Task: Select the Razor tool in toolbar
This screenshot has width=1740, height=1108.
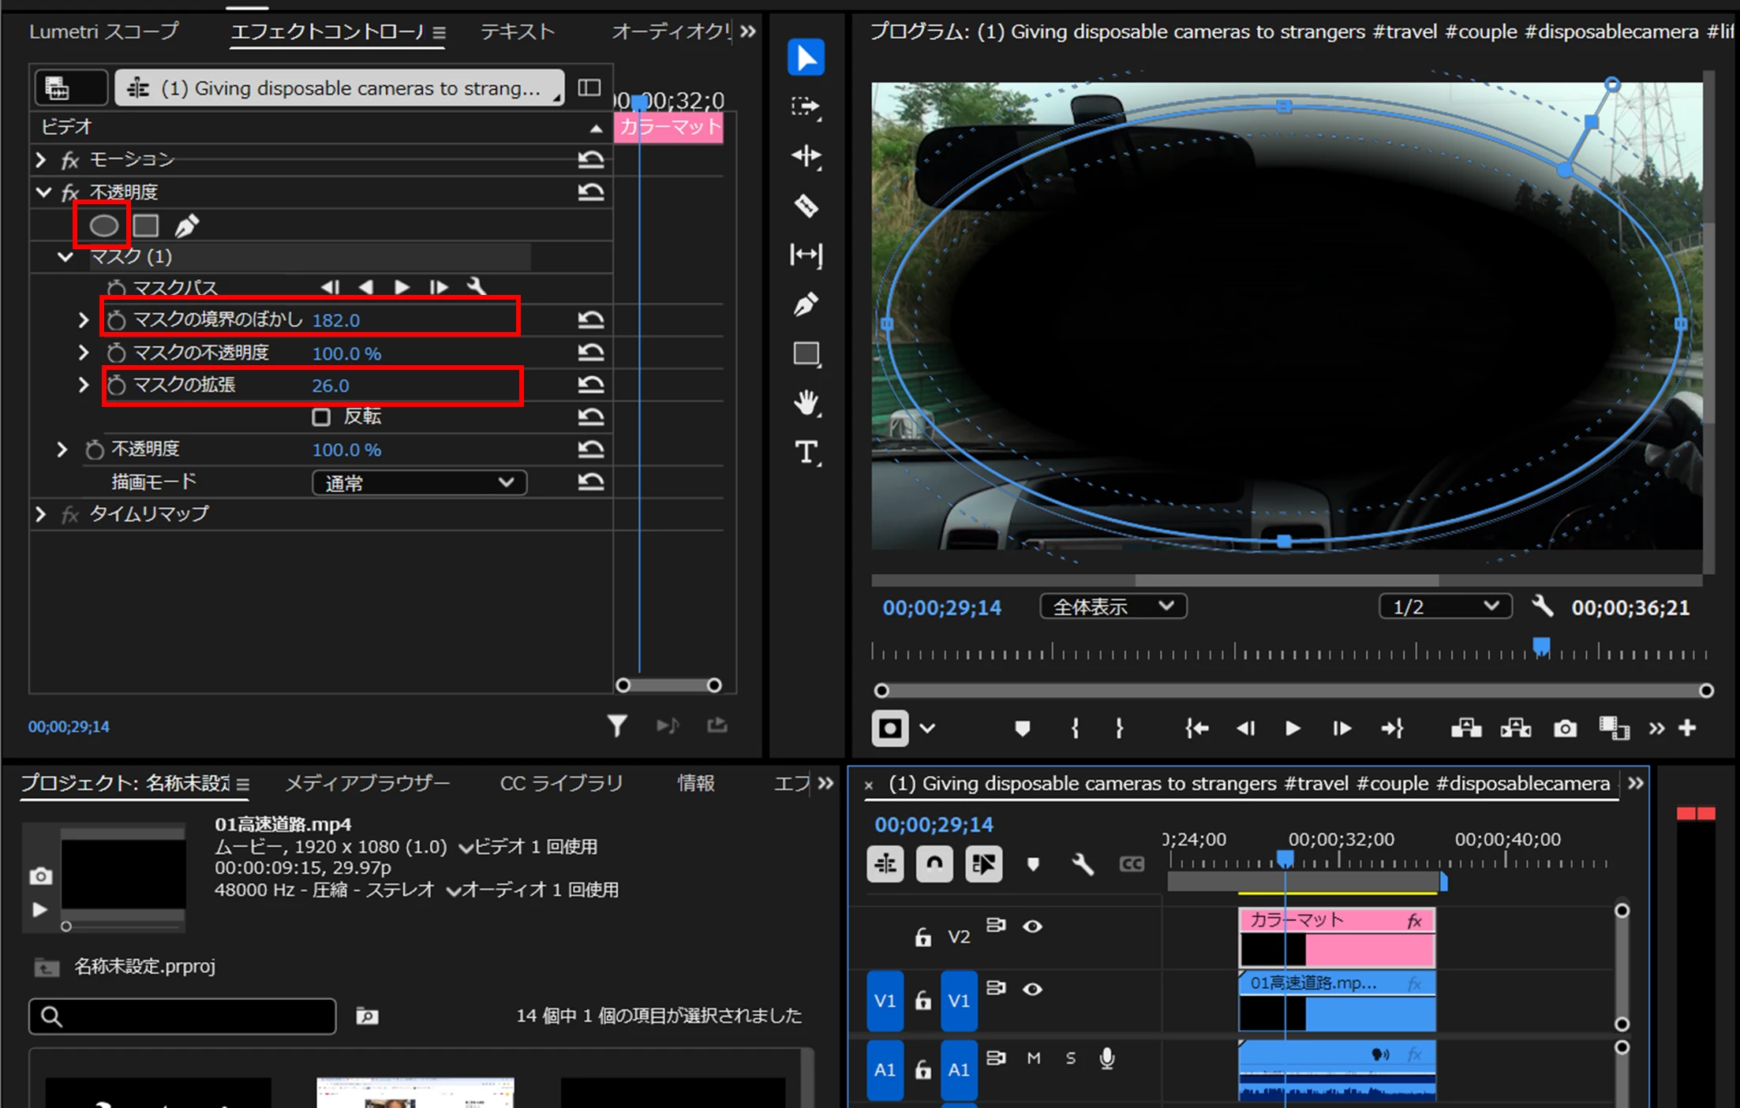Action: [x=806, y=206]
